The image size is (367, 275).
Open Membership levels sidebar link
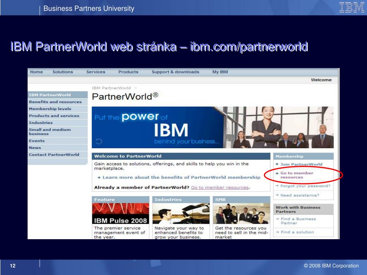[x=50, y=109]
